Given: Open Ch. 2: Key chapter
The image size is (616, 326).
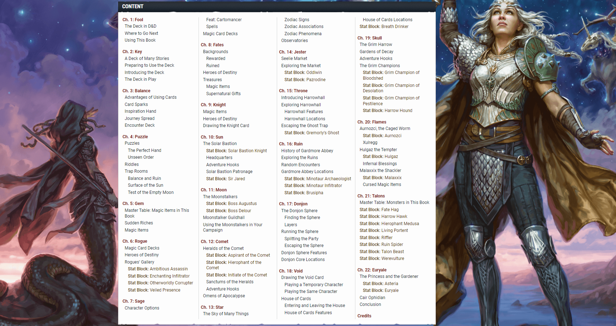Looking at the screenshot, I should click(132, 52).
